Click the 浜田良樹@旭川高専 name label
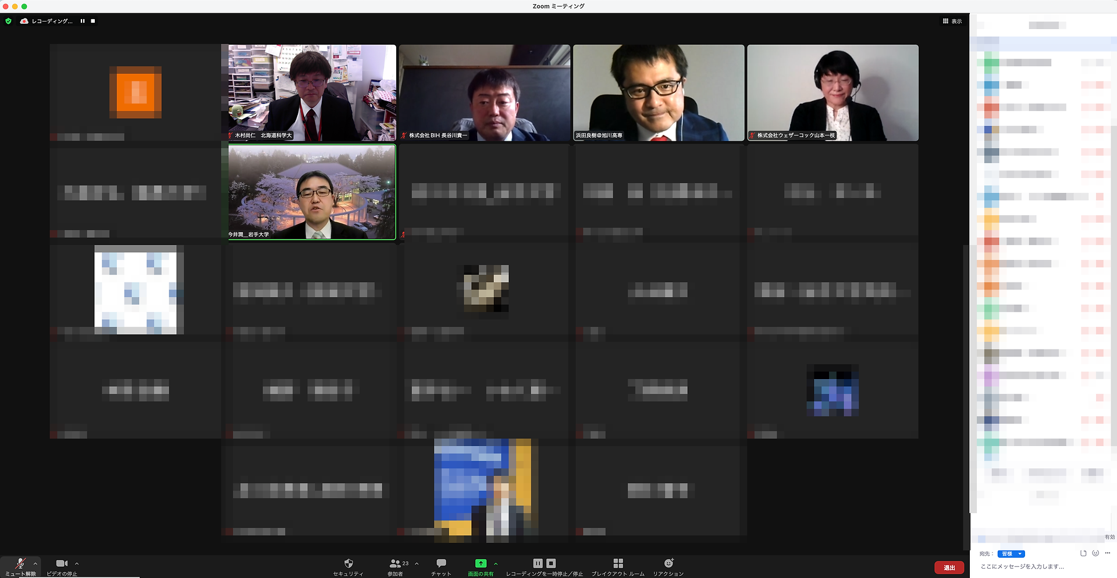The height and width of the screenshot is (578, 1117). (x=599, y=135)
